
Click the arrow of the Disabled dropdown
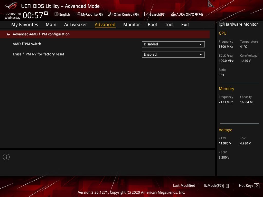click(201, 44)
